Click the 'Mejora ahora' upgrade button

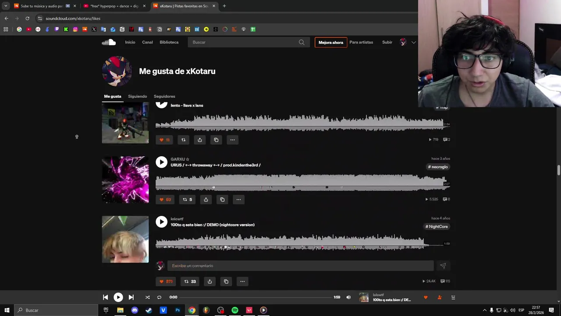coord(331,42)
